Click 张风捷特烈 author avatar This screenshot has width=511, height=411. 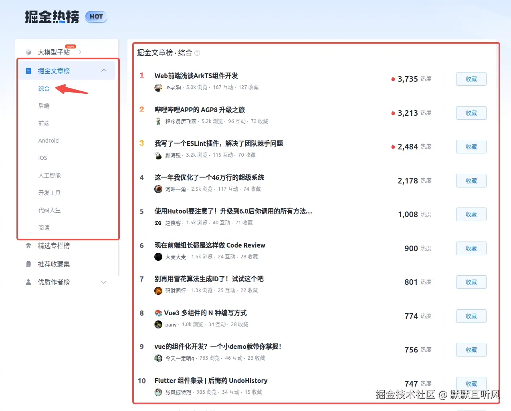158,392
